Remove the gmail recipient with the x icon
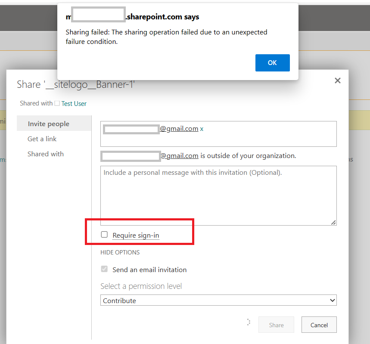Image resolution: width=370 pixels, height=344 pixels. [202, 128]
